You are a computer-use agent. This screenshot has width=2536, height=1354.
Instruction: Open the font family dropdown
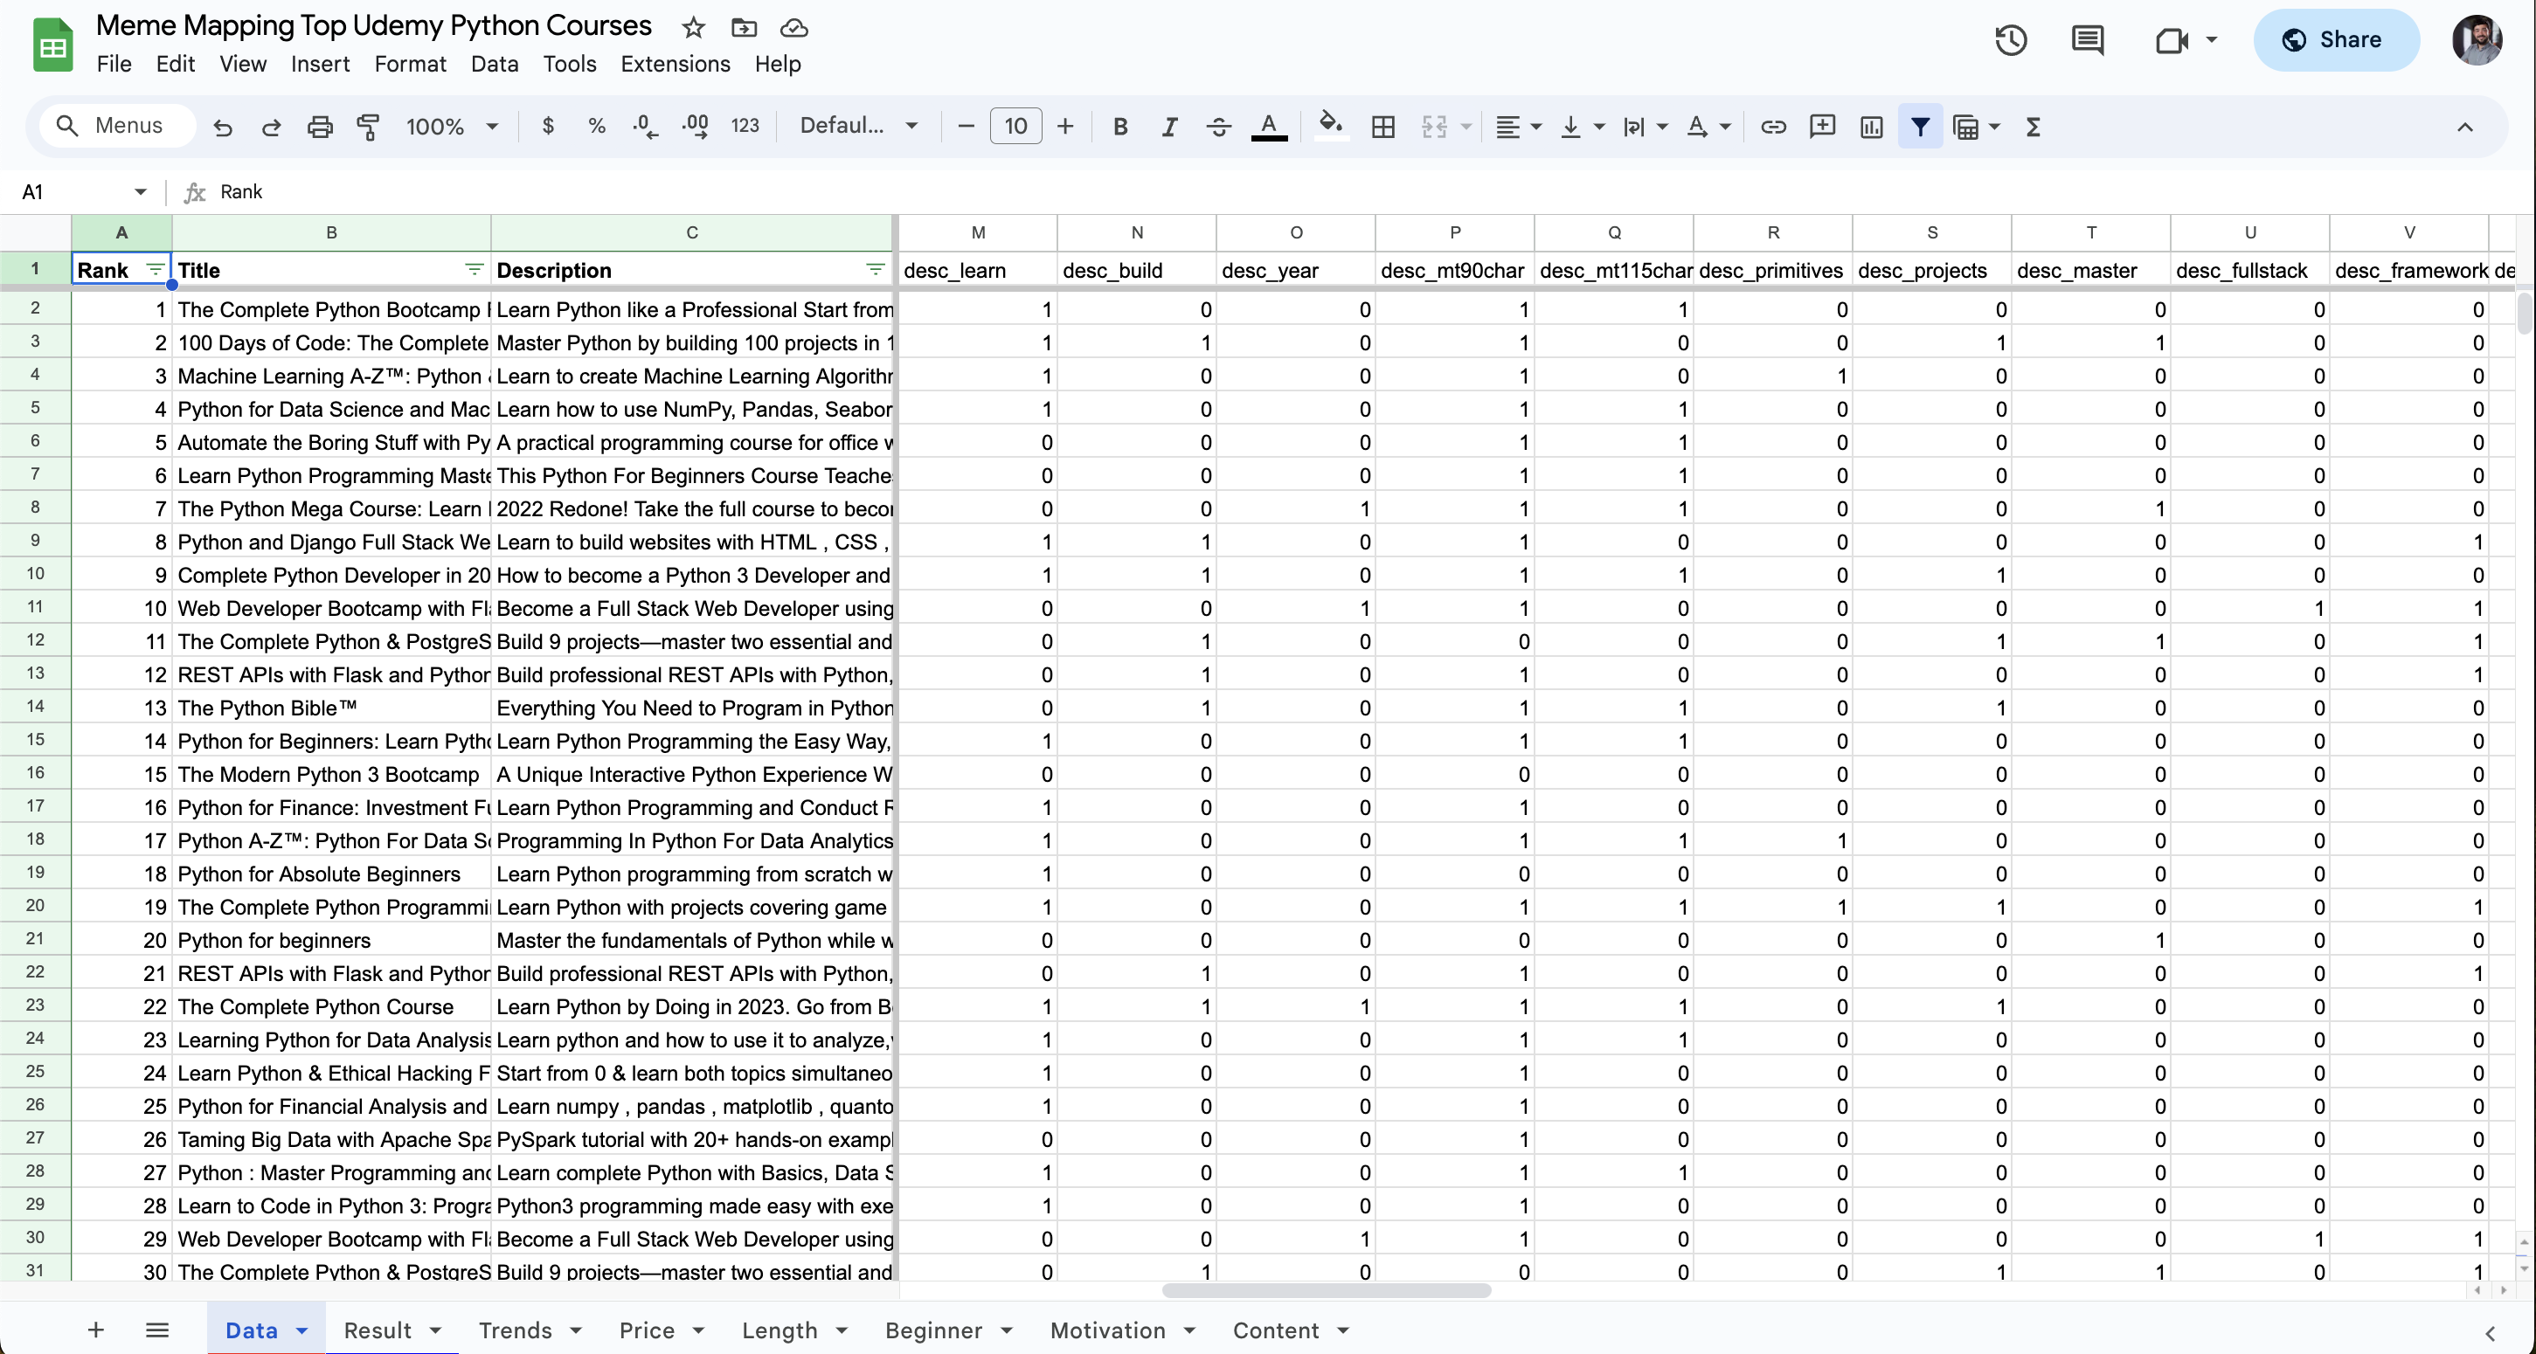pyautogui.click(x=858, y=126)
